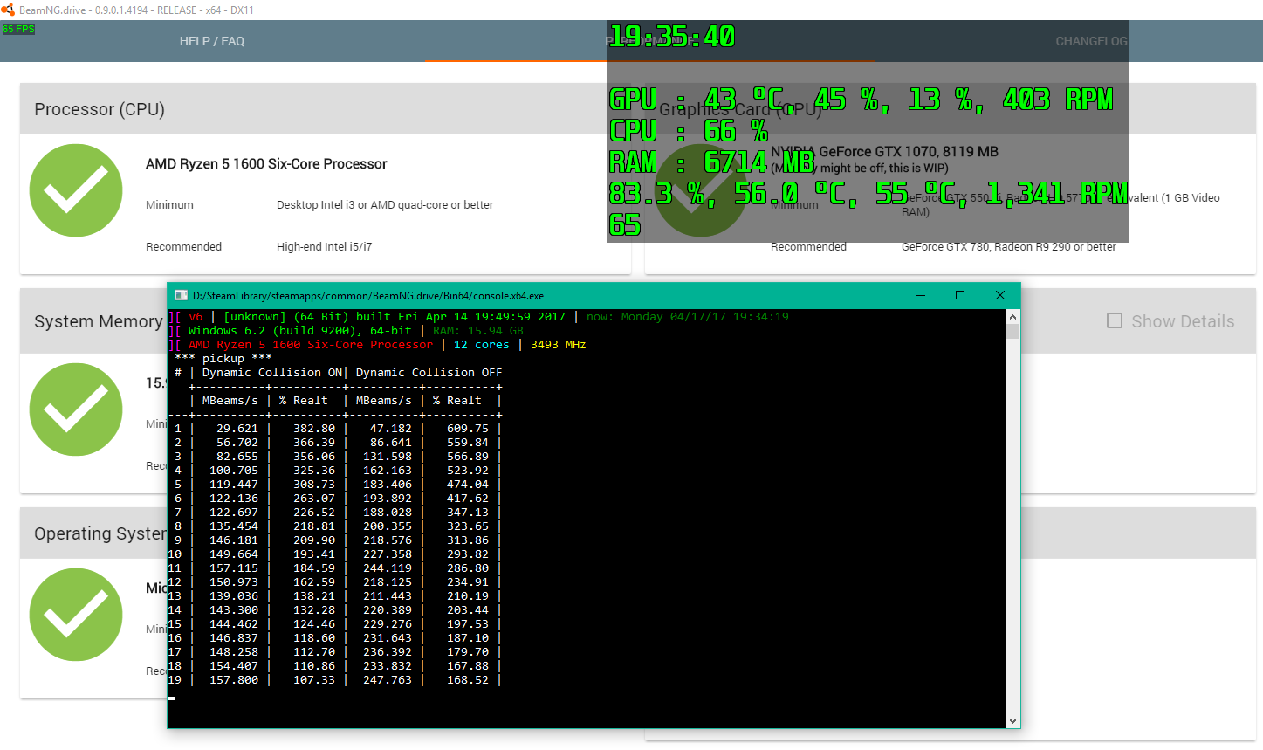Screen dimensions: 1263x750
Task: Click the green checkmark in the Operating System card
Action: (x=76, y=615)
